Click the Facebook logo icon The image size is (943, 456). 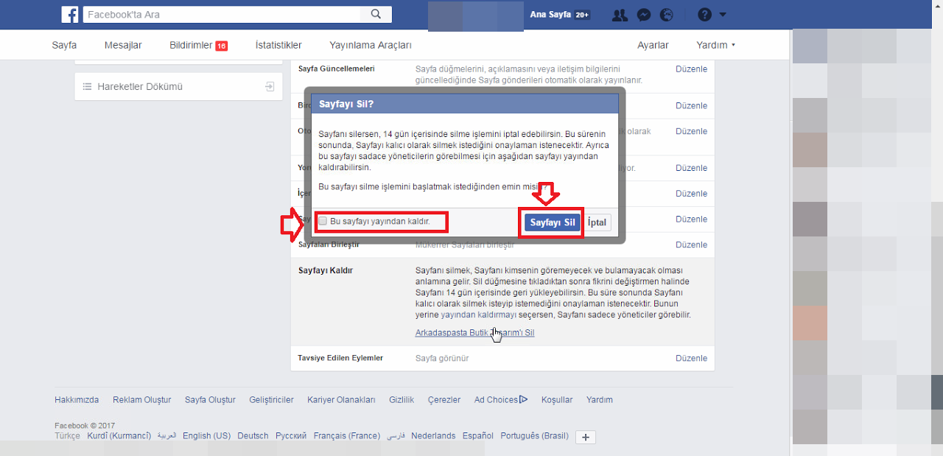(70, 14)
